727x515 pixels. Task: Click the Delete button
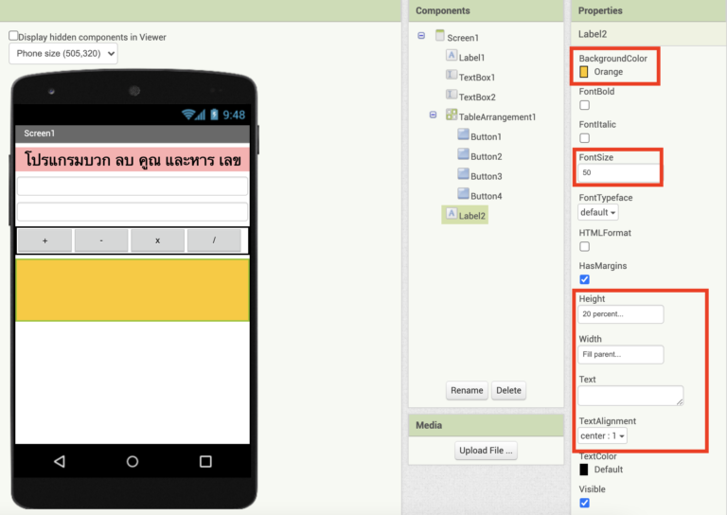508,390
